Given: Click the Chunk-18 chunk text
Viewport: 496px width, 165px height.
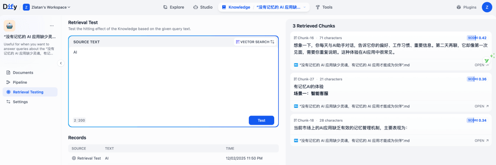Looking at the screenshot, I should pos(351,128).
